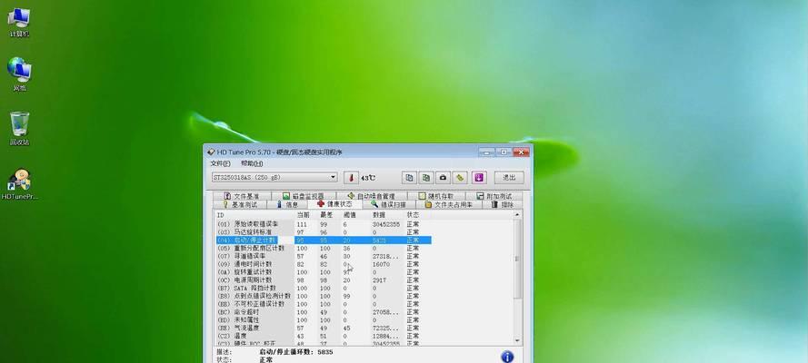Screen dimensions: 808x363
Task: Open the 网络 desktop icon
Action: [19, 74]
